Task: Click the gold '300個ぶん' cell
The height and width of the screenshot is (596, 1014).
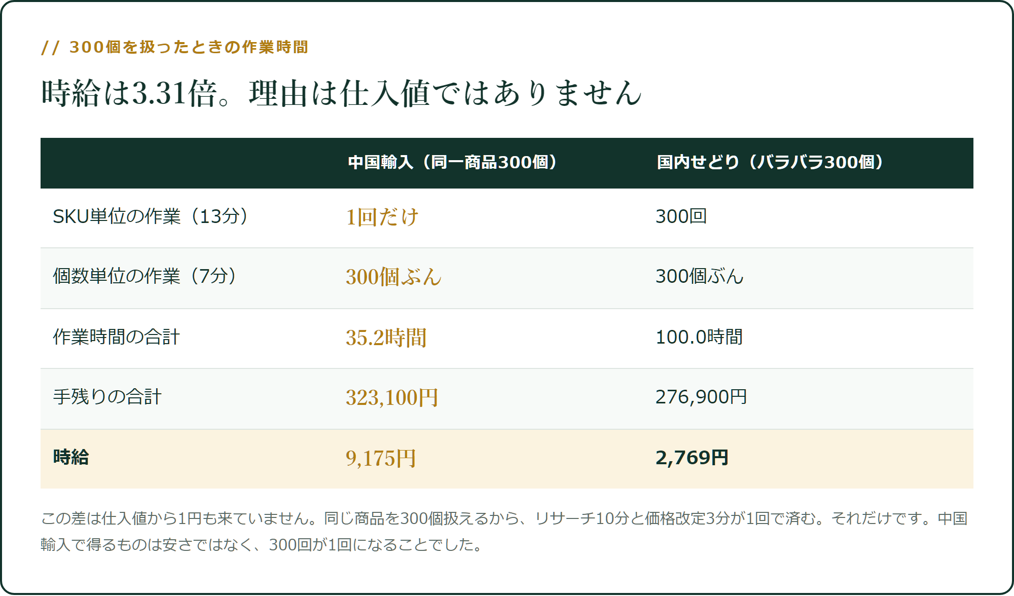Action: point(394,277)
